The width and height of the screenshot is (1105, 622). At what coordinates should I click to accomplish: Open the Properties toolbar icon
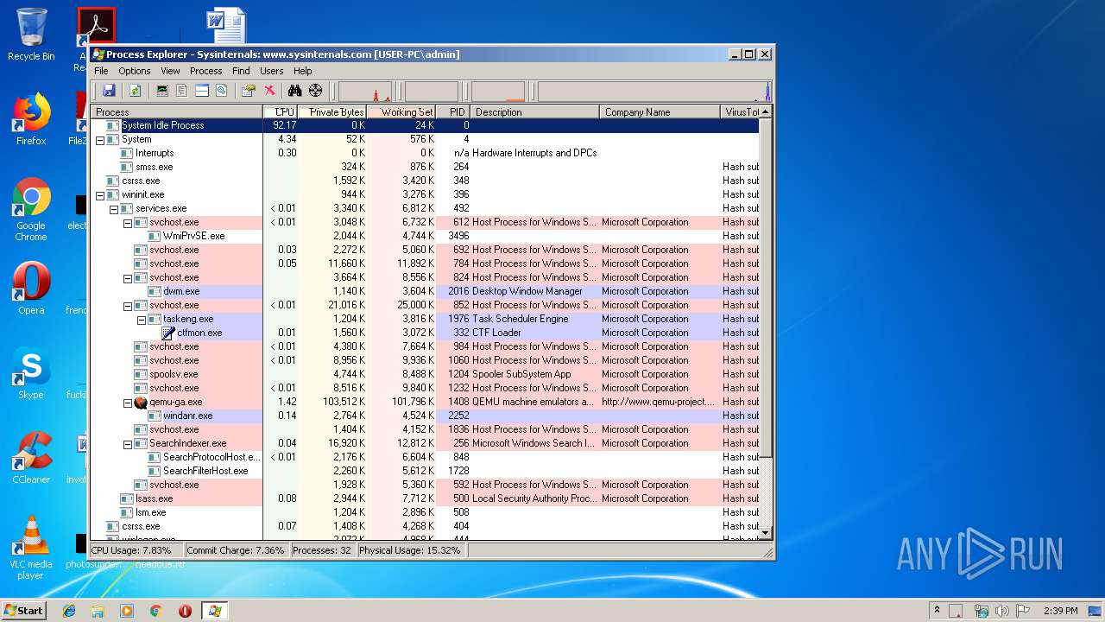pyautogui.click(x=249, y=91)
